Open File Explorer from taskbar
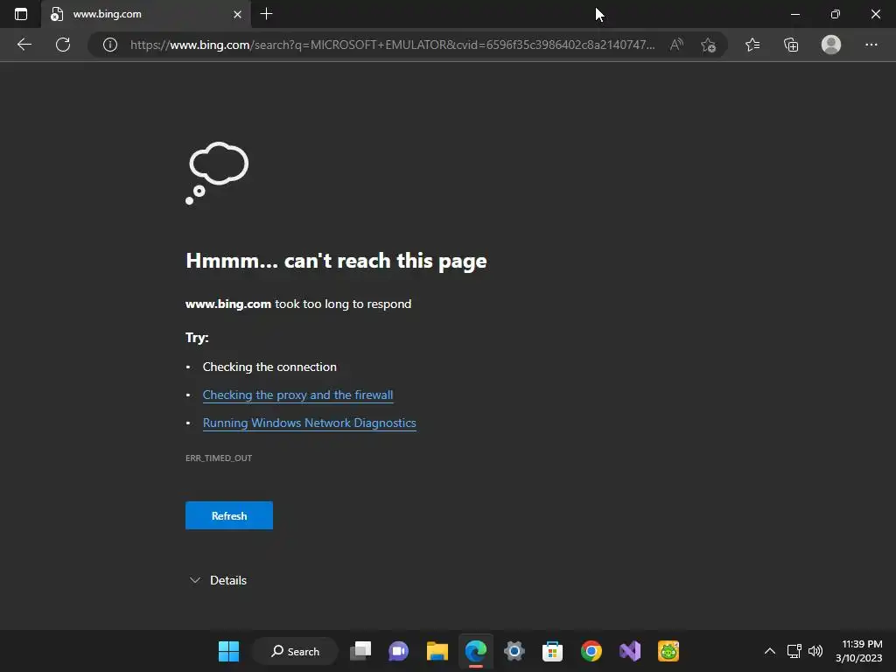896x672 pixels. 437,651
